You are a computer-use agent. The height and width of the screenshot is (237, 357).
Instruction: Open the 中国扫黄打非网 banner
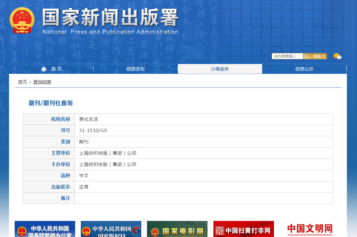click(244, 229)
